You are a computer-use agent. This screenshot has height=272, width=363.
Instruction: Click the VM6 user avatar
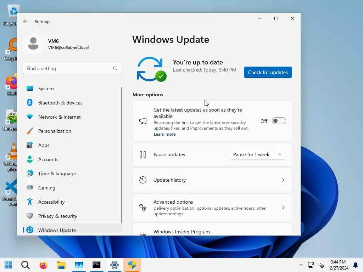click(33, 44)
